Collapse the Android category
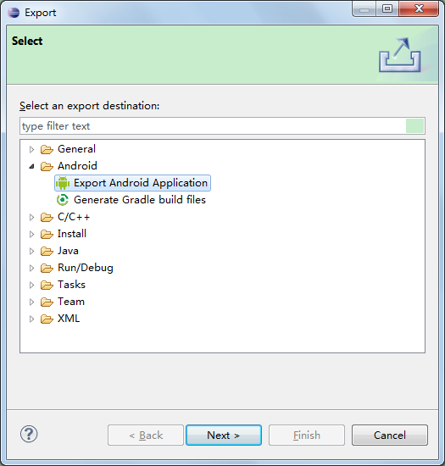The height and width of the screenshot is (466, 445). click(32, 166)
